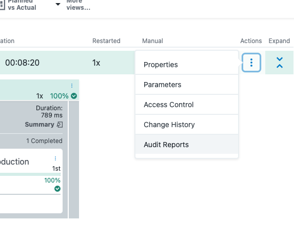294x242 pixels.
Task: Select Audit Reports menu item
Action: pos(187,145)
